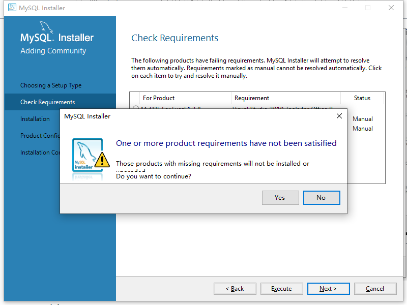407x305 pixels.
Task: Close the MySQL Installer warning dialog
Action: [339, 116]
